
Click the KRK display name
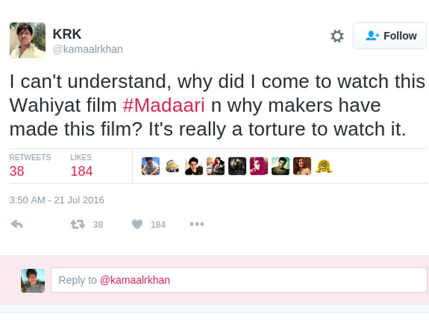(67, 34)
